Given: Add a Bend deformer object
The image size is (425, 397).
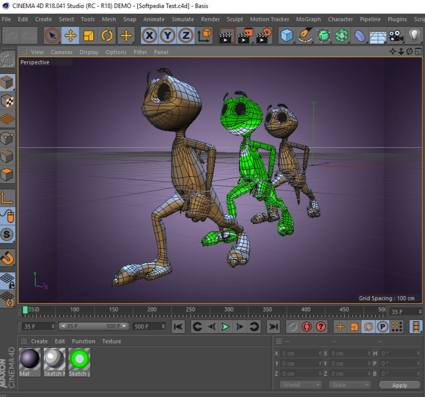Looking at the screenshot, I should pos(360,35).
